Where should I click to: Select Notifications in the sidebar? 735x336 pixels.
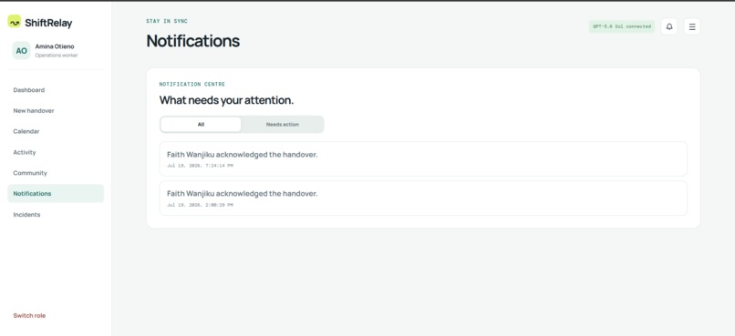pos(56,193)
